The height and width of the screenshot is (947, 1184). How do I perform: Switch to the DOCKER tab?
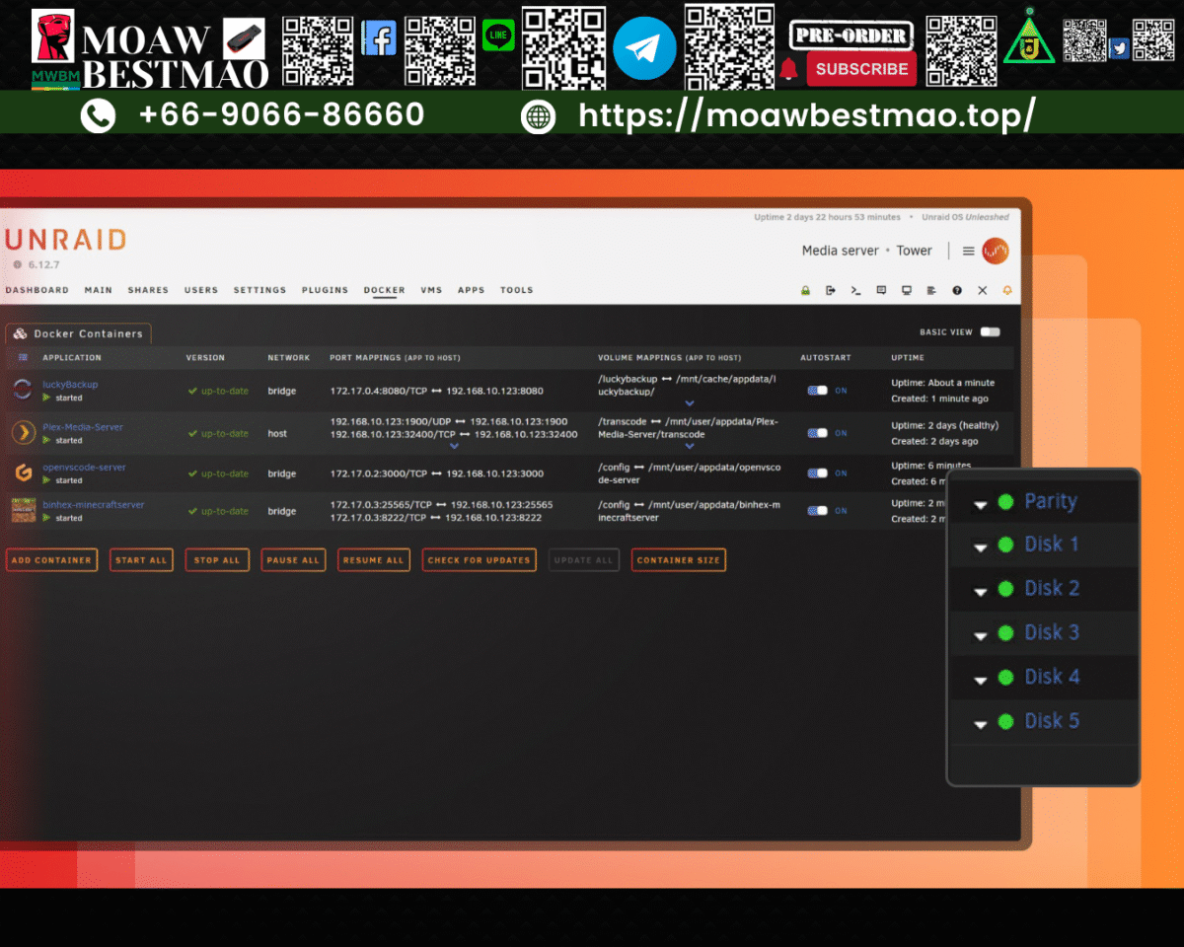coord(384,290)
